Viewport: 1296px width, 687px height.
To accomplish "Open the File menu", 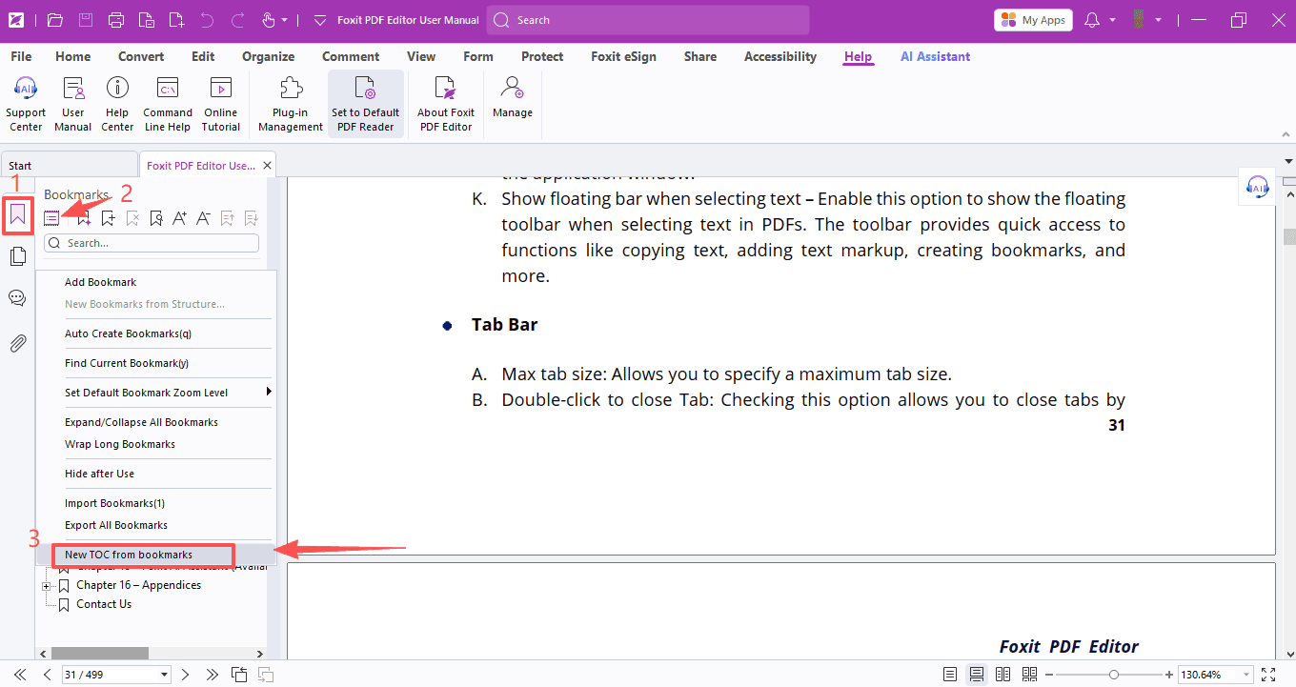I will tap(21, 56).
